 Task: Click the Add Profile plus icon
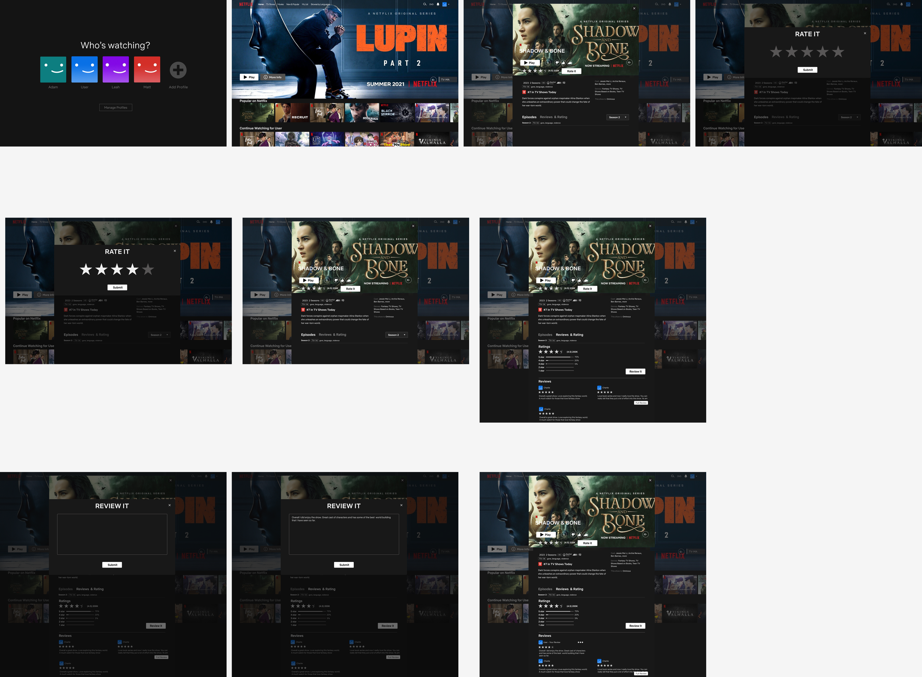(x=178, y=70)
